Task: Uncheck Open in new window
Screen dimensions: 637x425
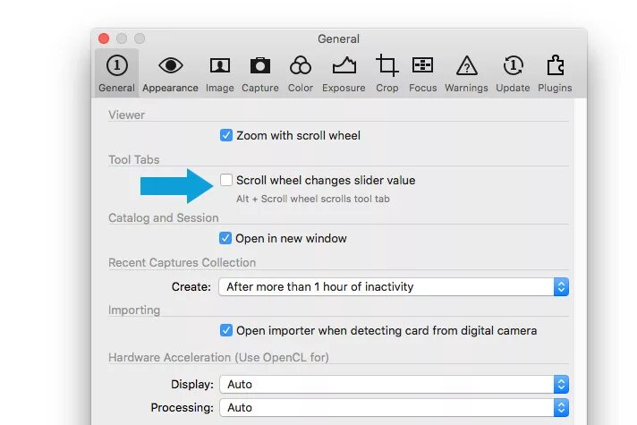Action: tap(225, 238)
